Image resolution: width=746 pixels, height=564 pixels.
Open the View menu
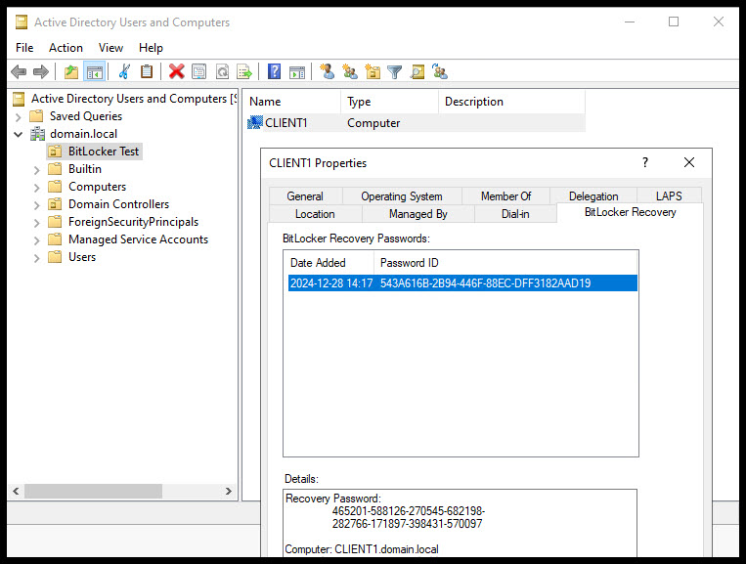point(110,48)
